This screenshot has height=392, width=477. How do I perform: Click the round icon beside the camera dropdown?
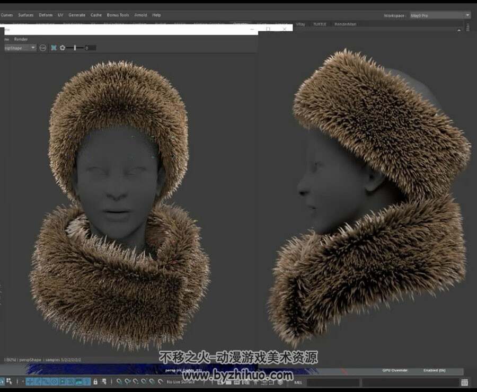click(43, 48)
